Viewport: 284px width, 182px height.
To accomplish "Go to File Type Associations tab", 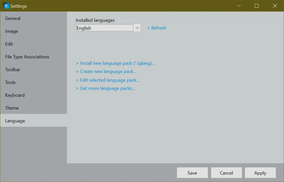I will [x=34, y=57].
